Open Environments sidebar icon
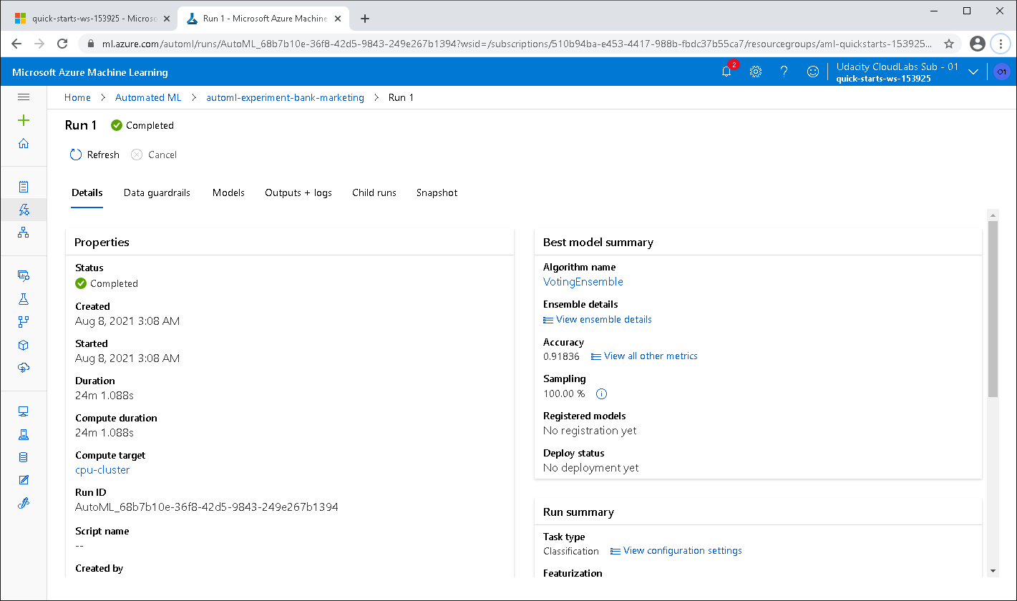The height and width of the screenshot is (601, 1017). 24,434
